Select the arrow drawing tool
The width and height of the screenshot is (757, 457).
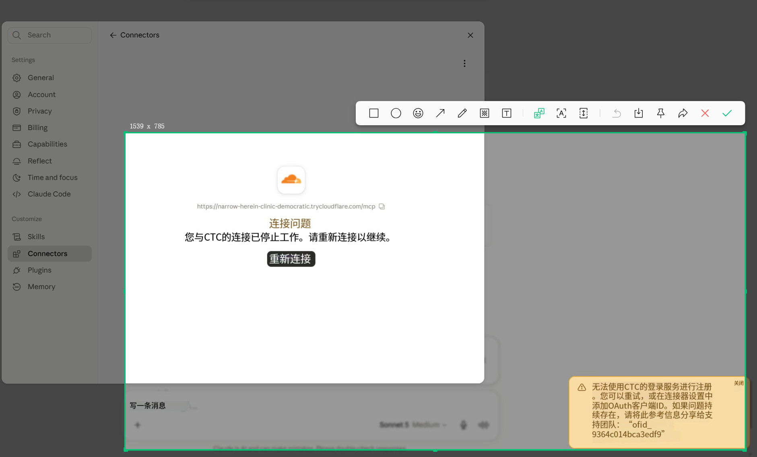(440, 113)
